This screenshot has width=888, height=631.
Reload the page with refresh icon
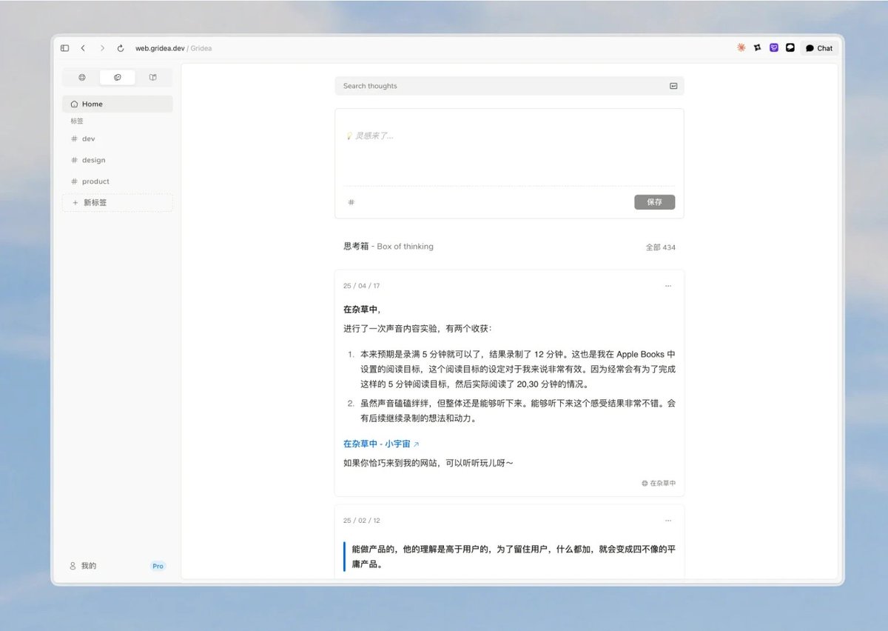pos(121,48)
